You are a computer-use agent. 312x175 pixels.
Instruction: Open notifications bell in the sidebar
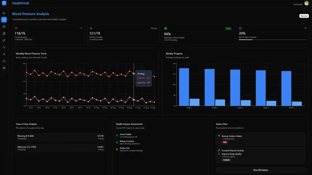[4, 61]
